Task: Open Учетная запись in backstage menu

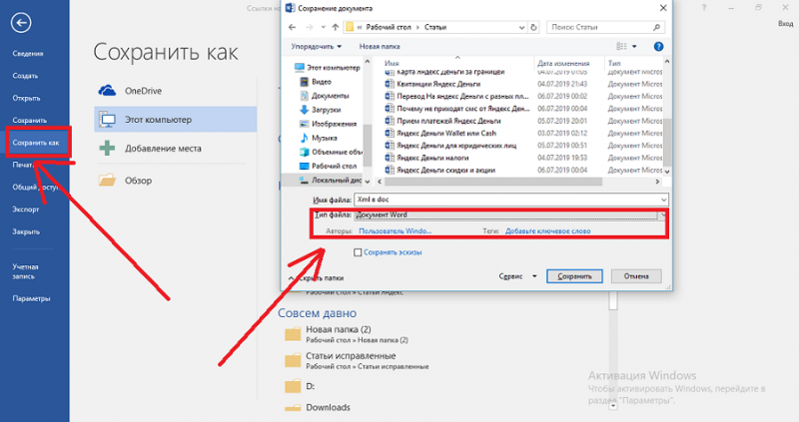Action: 25,271
